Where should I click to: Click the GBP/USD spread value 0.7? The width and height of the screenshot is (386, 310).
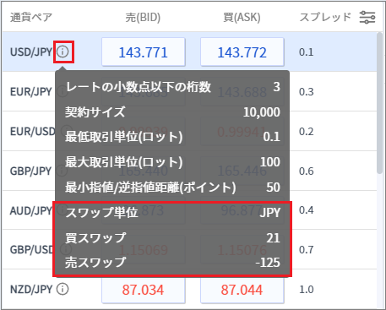307,250
